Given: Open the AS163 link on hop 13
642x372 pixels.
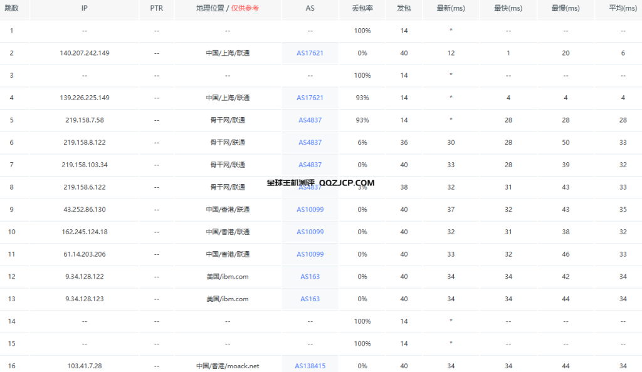Looking at the screenshot, I should tap(310, 299).
